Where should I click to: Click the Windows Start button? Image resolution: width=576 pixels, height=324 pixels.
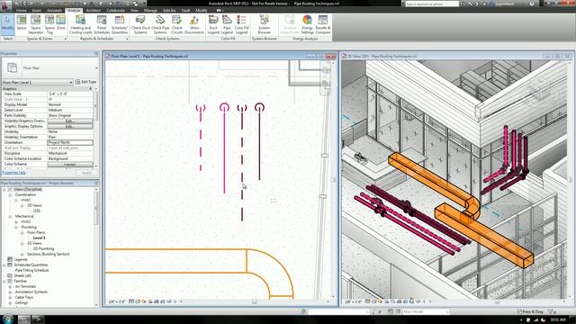(8, 319)
